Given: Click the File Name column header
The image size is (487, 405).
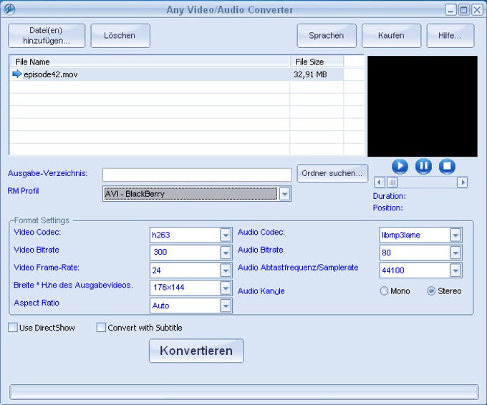Looking at the screenshot, I should (150, 62).
